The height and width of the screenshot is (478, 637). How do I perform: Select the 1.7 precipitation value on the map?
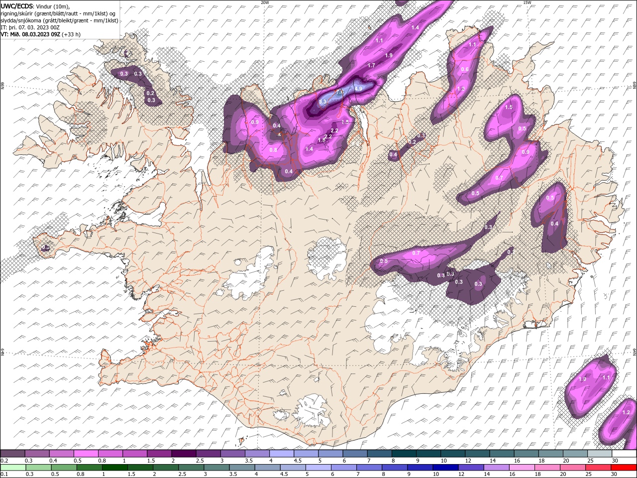tap(371, 66)
